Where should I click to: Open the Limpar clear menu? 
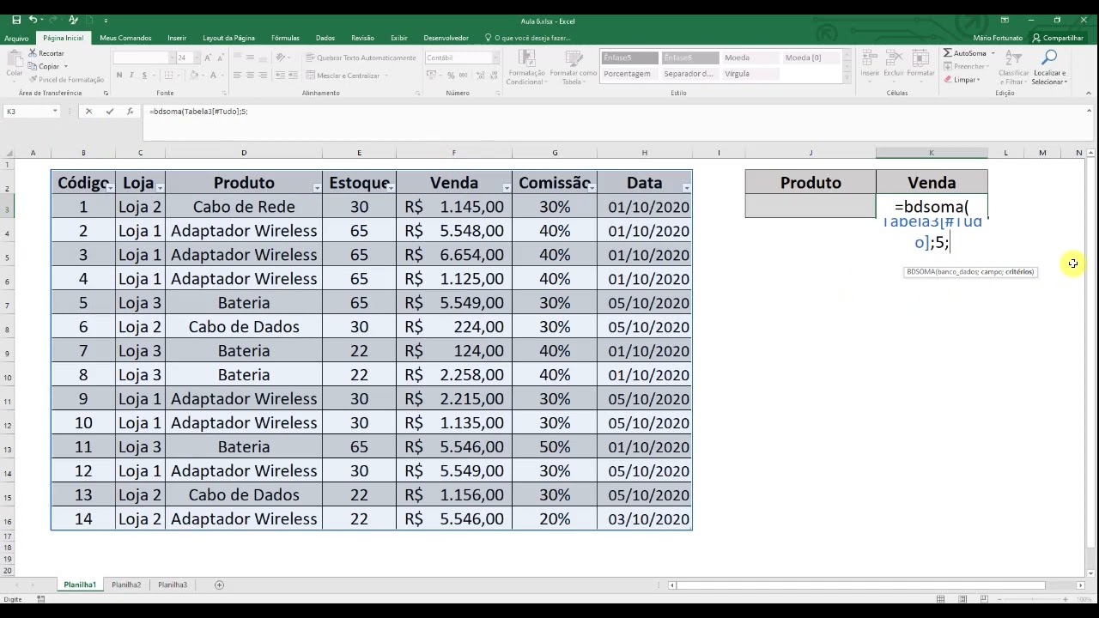[962, 80]
